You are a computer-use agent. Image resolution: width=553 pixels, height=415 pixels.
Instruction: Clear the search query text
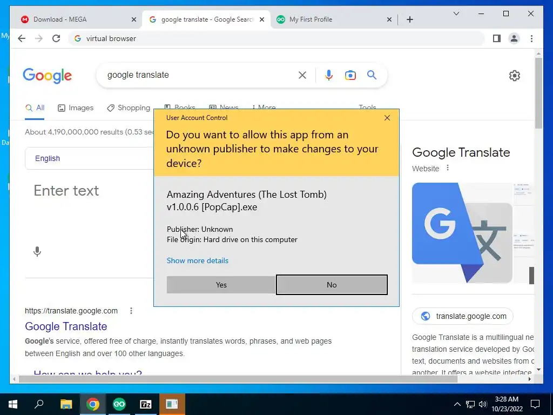coord(302,75)
